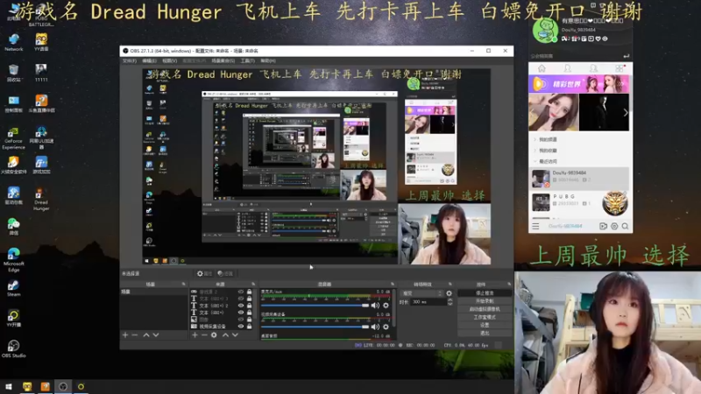Open 文件(F) menu in OBS
Image resolution: width=701 pixels, height=394 pixels.
[x=129, y=60]
